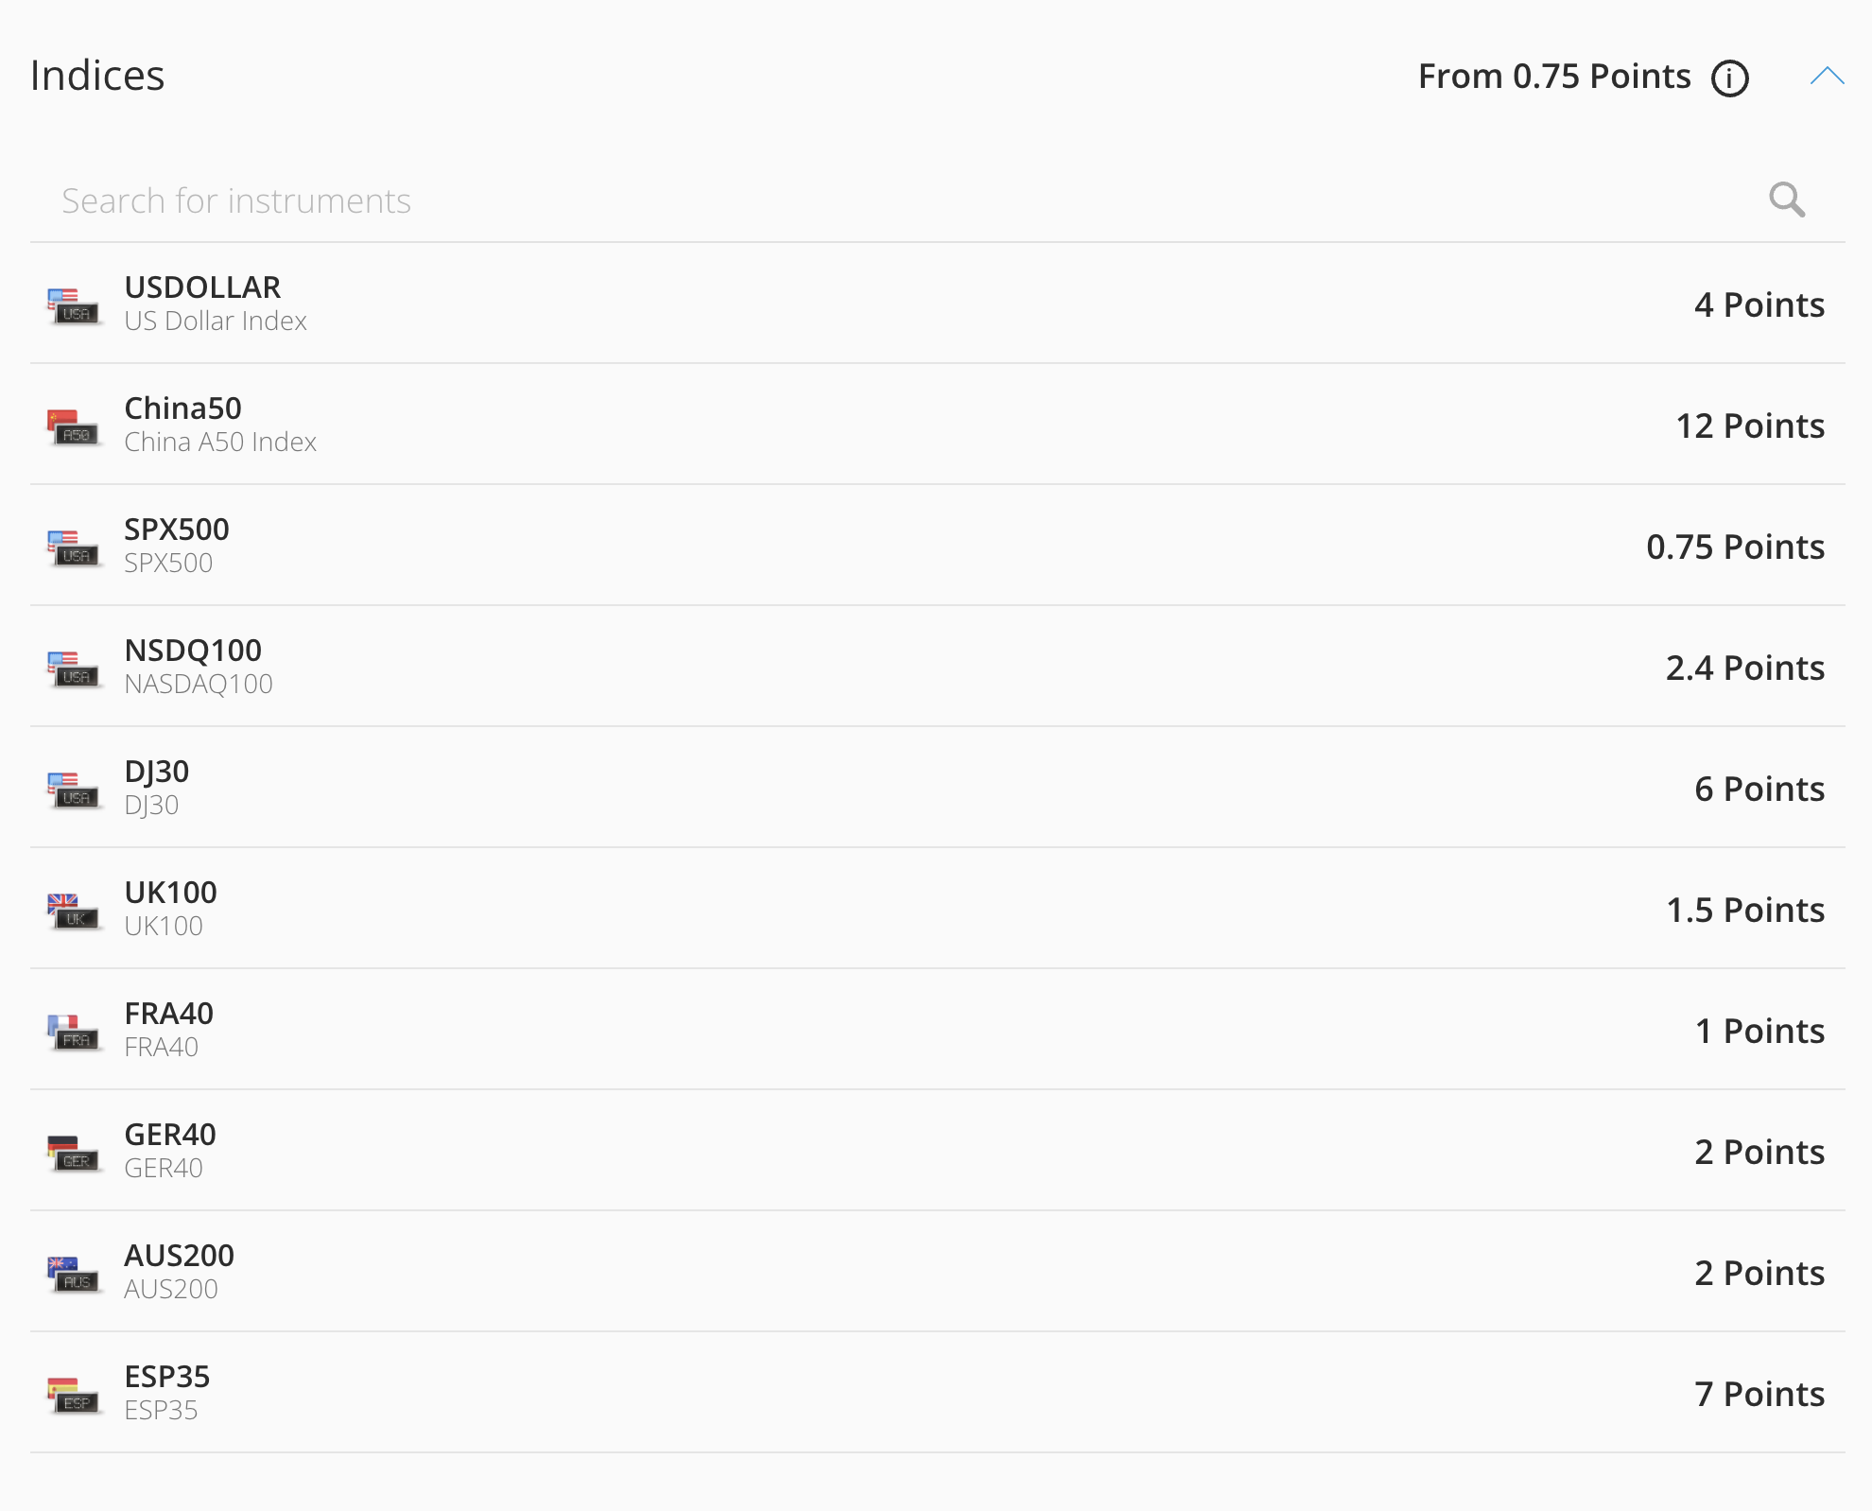Open the NSDQ100 instrument row

pos(936,667)
